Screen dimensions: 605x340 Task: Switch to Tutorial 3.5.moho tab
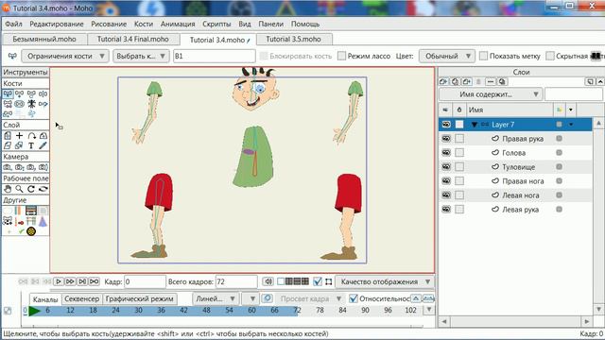[x=293, y=39]
